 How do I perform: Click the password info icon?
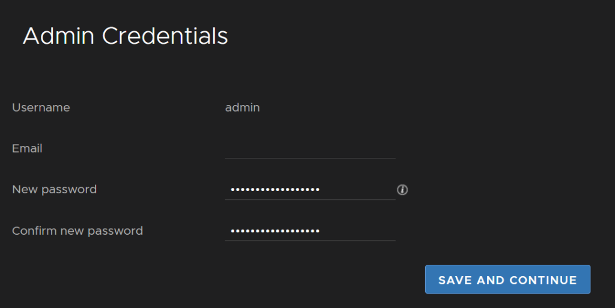402,190
